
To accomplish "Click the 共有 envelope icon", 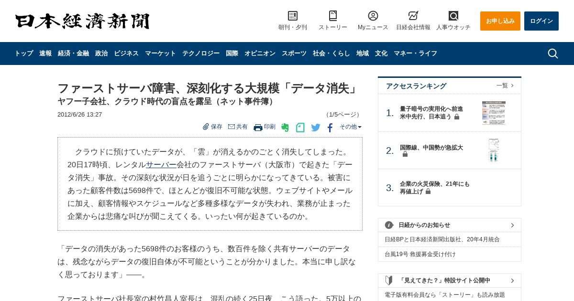I will 232,127.
